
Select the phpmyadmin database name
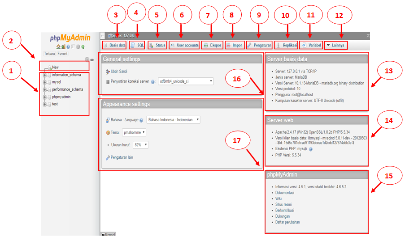(x=61, y=97)
